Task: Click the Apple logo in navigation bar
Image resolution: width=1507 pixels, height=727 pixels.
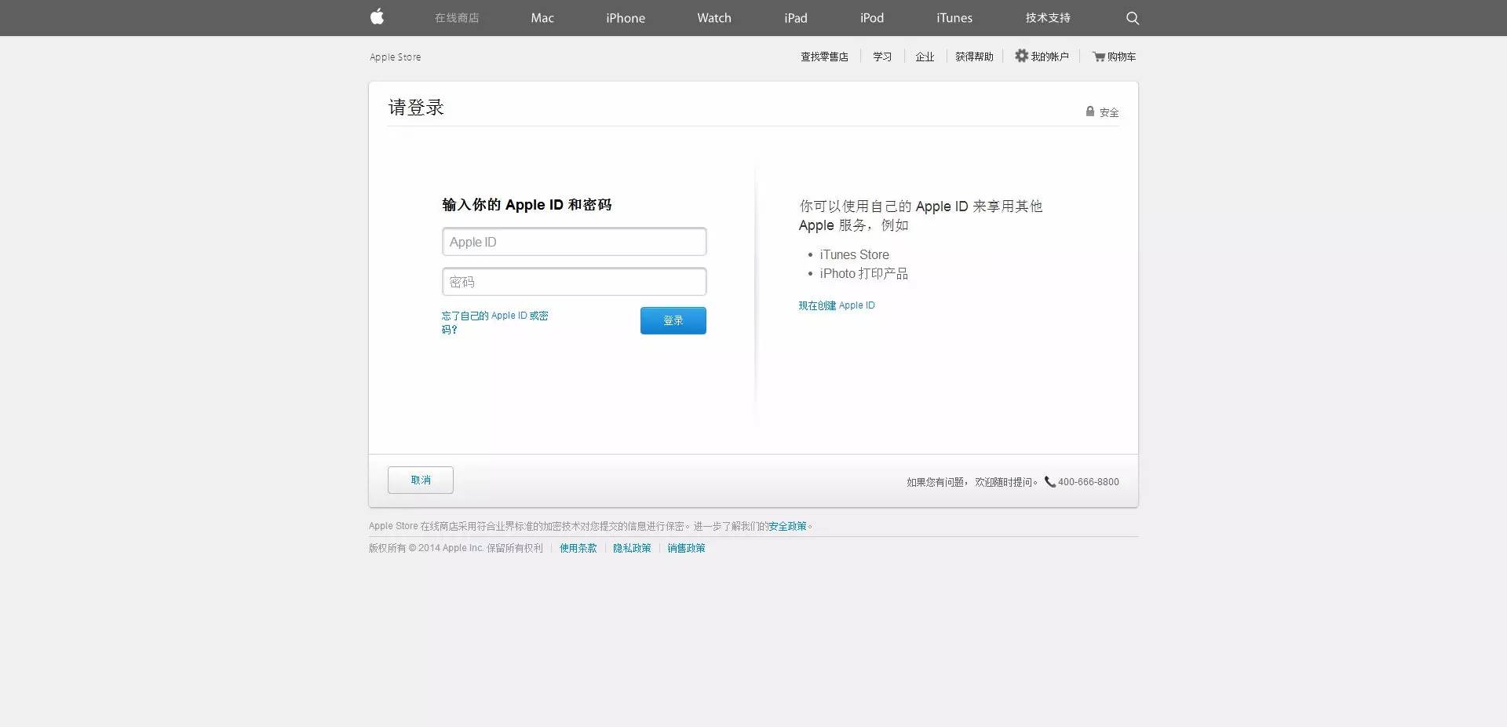Action: [378, 17]
